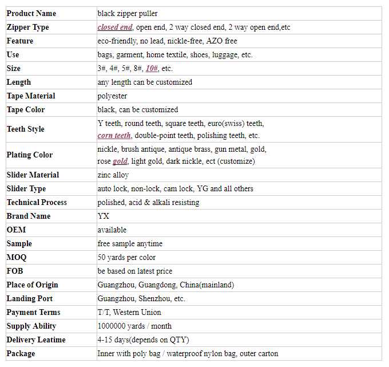Select the "Slider Type" row label
The width and height of the screenshot is (389, 367).
(26, 189)
